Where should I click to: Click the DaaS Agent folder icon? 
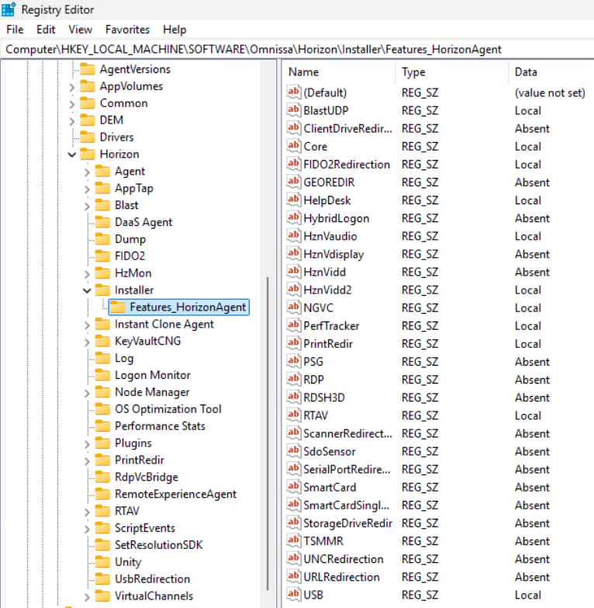(102, 222)
